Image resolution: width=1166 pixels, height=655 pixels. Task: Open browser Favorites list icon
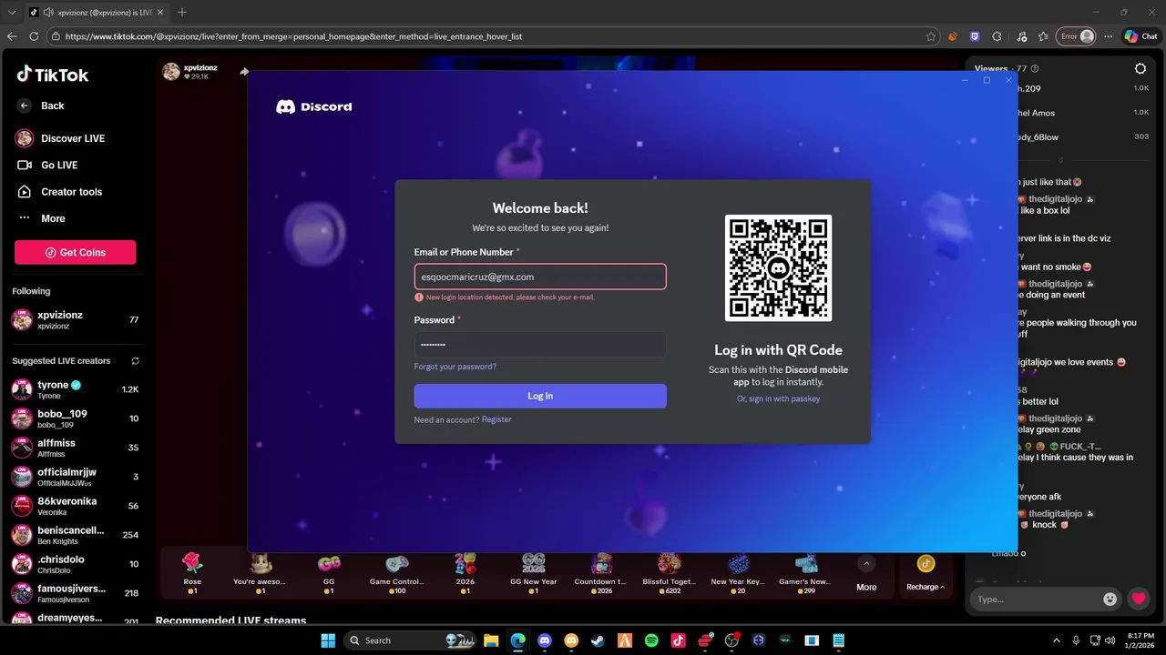point(1043,36)
